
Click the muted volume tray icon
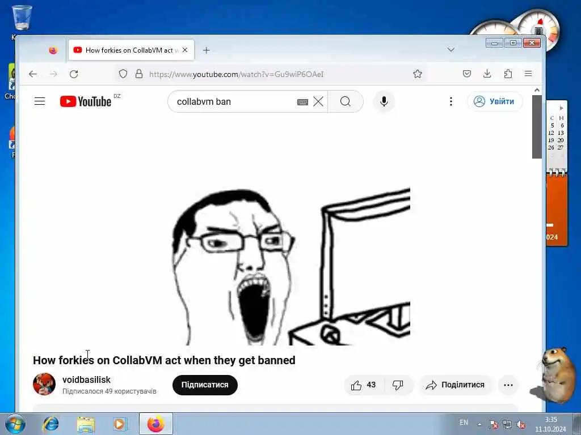tap(521, 424)
